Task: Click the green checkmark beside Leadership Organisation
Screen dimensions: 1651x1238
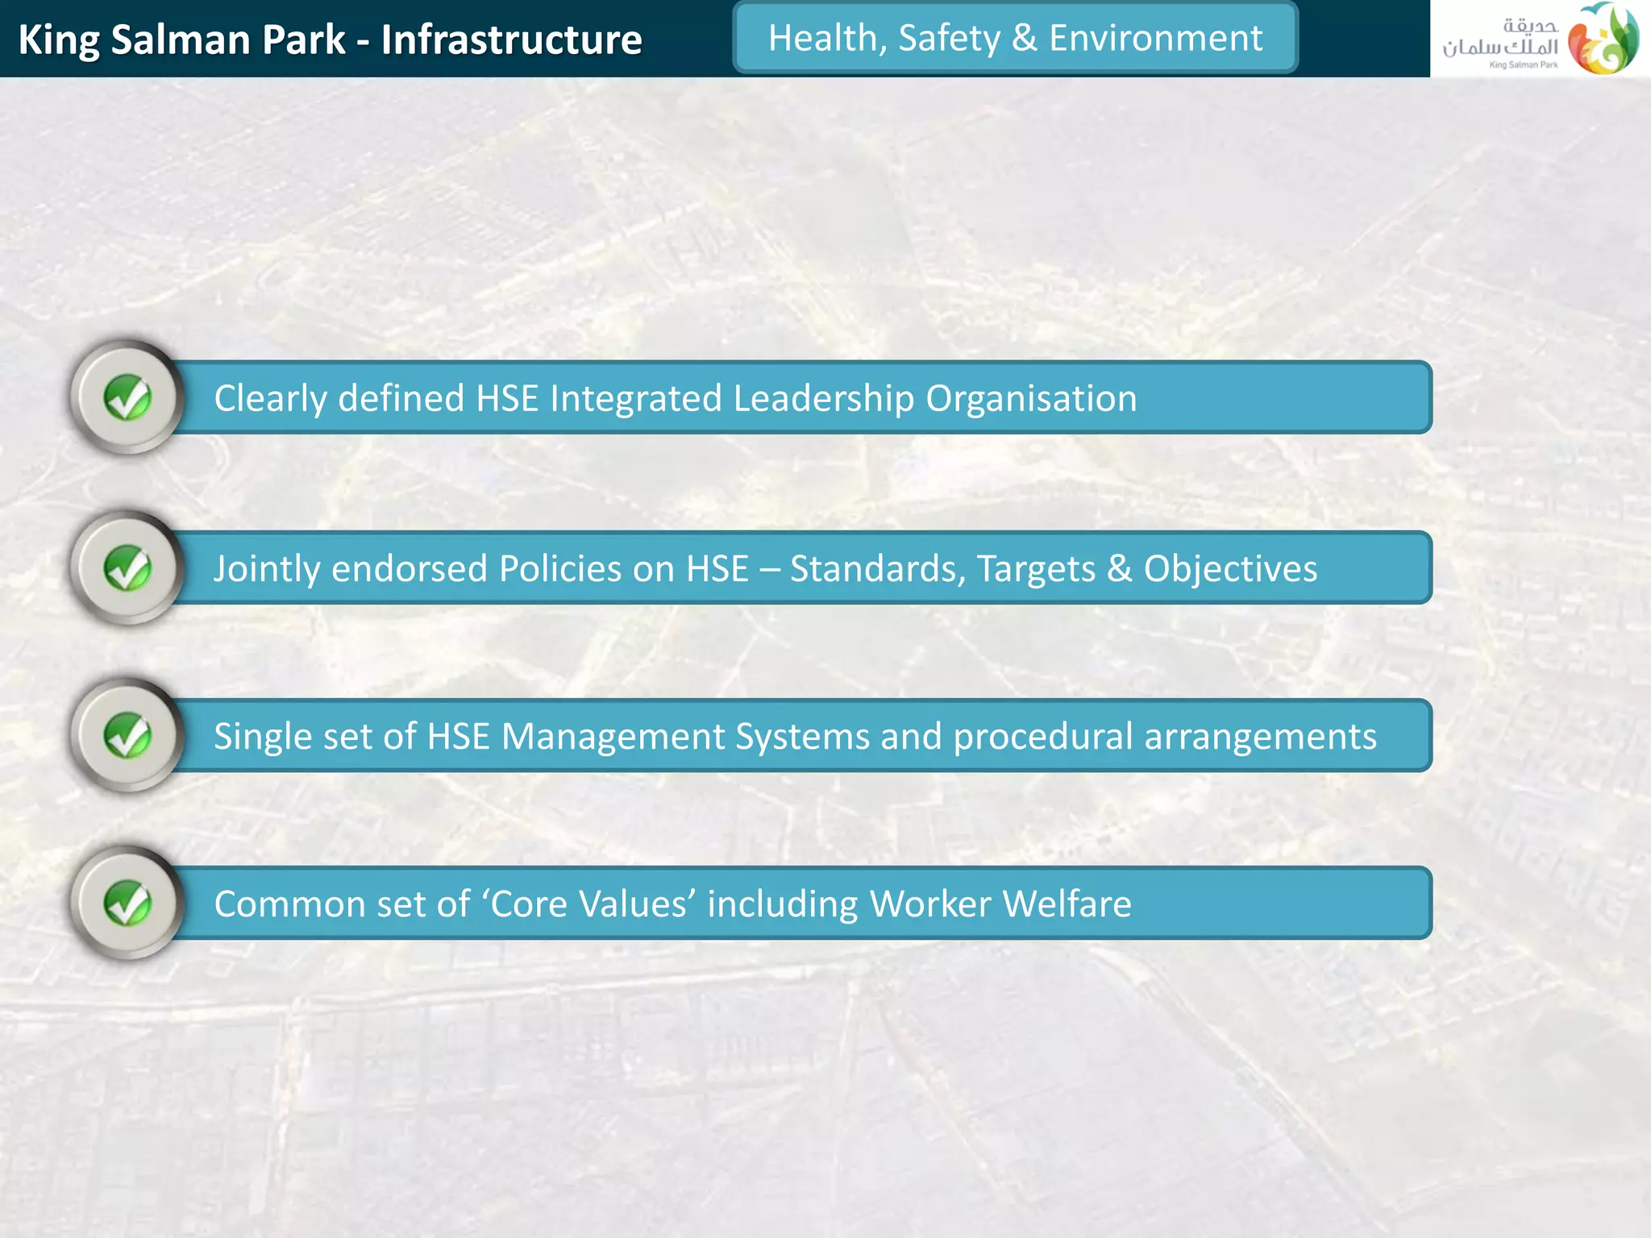Action: pyautogui.click(x=127, y=397)
